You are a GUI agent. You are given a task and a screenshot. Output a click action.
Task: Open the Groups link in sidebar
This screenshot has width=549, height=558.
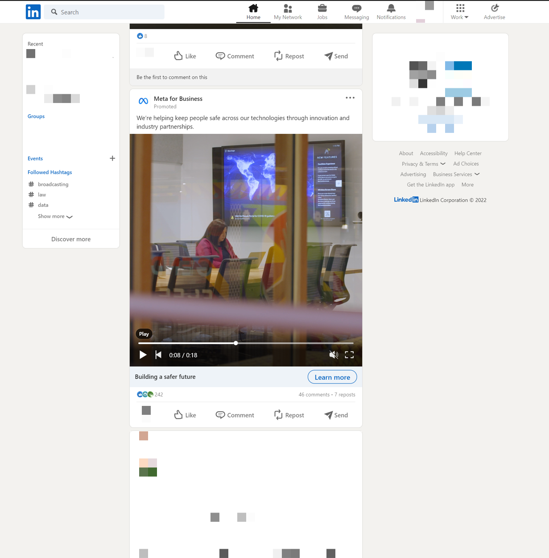tap(36, 116)
